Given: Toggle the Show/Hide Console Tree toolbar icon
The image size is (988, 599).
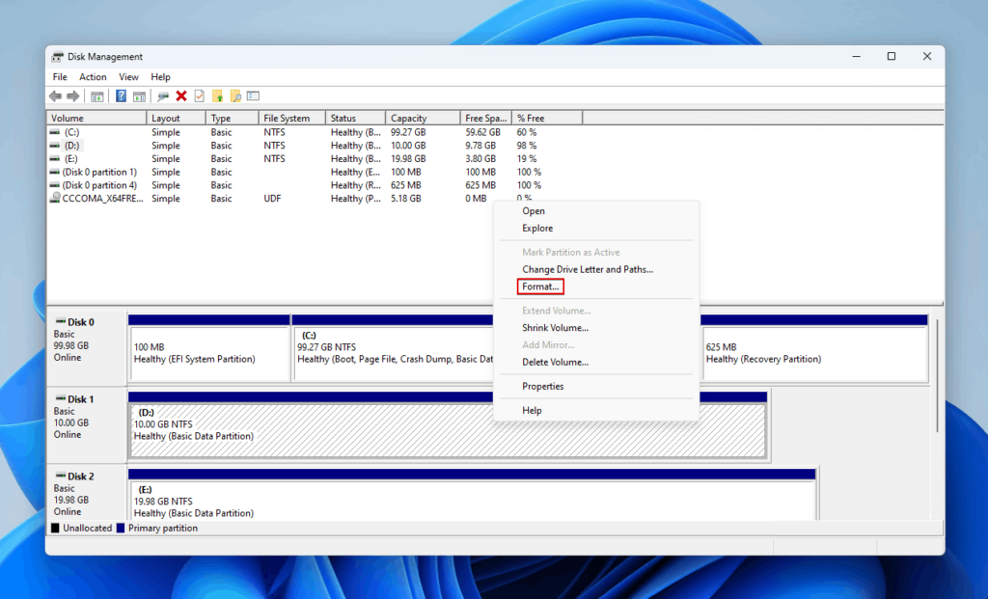Looking at the screenshot, I should (x=97, y=95).
